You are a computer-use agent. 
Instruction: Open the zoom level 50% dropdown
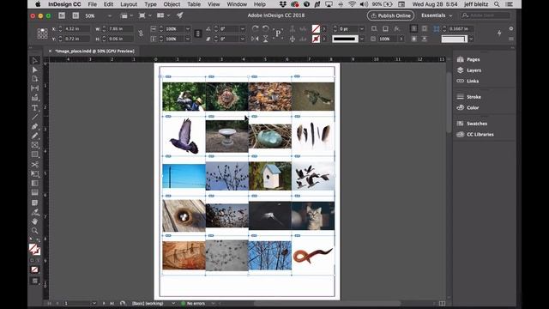point(110,15)
